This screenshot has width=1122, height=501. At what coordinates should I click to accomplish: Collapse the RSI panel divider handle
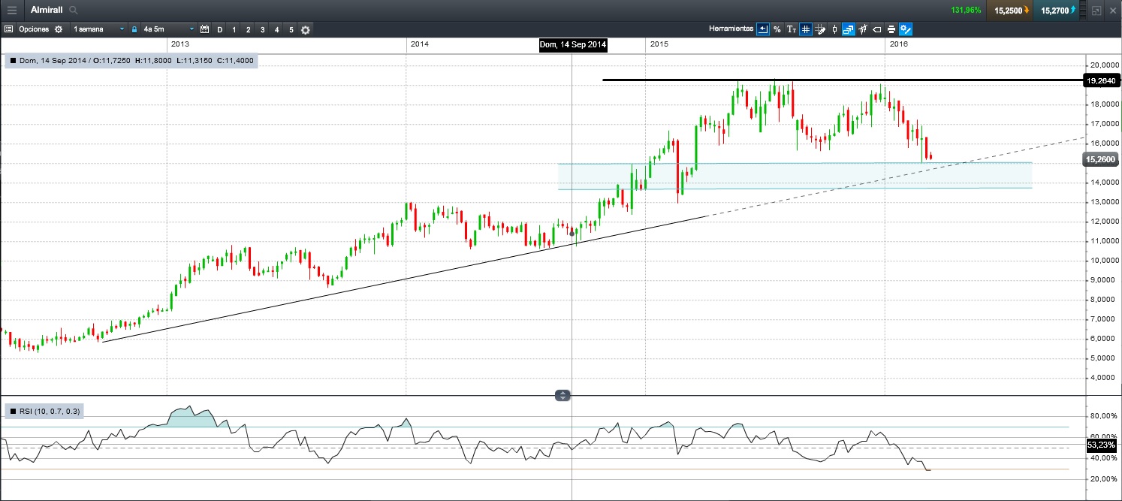tap(563, 395)
